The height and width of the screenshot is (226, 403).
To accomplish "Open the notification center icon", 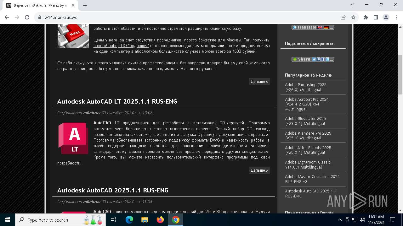I will point(393,220).
